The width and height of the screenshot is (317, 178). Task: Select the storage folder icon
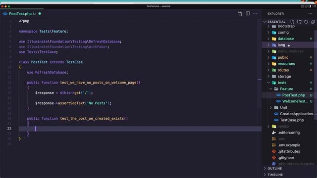[x=274, y=76]
